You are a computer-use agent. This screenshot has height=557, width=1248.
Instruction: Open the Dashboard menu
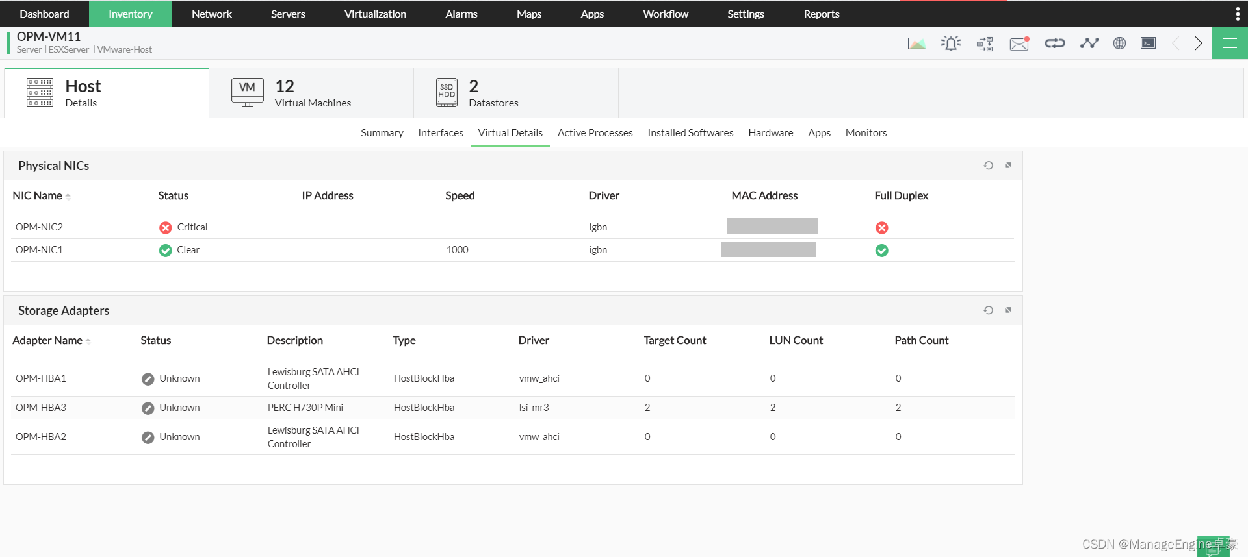(x=44, y=14)
